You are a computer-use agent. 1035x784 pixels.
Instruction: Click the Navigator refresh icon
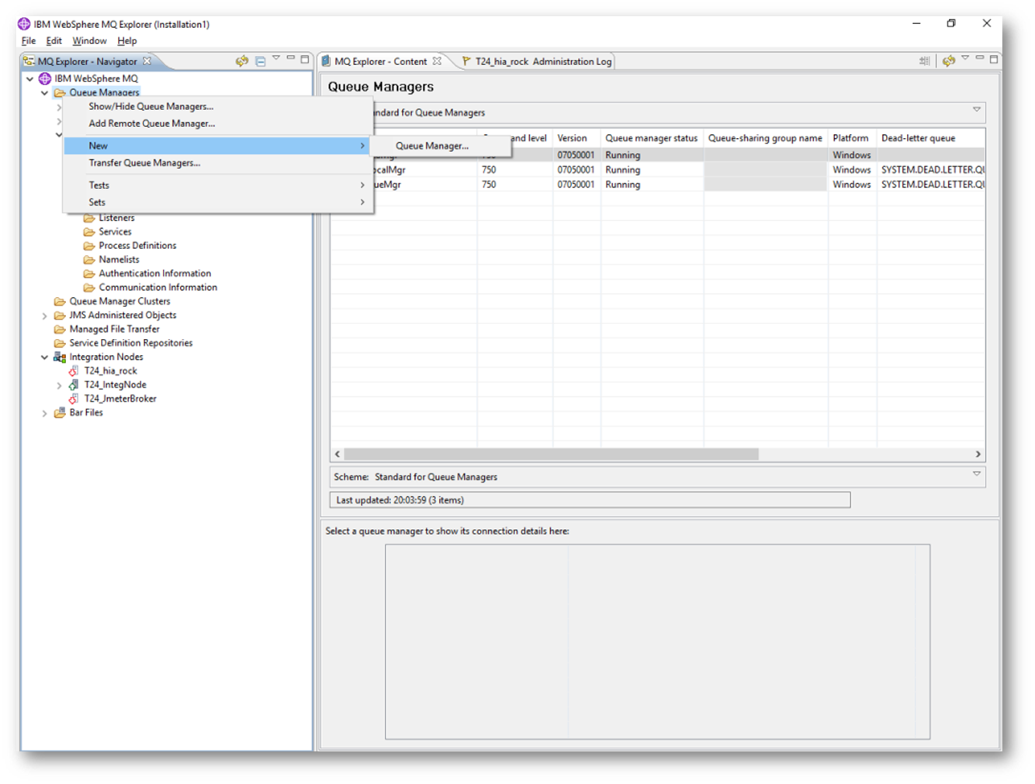(x=242, y=60)
